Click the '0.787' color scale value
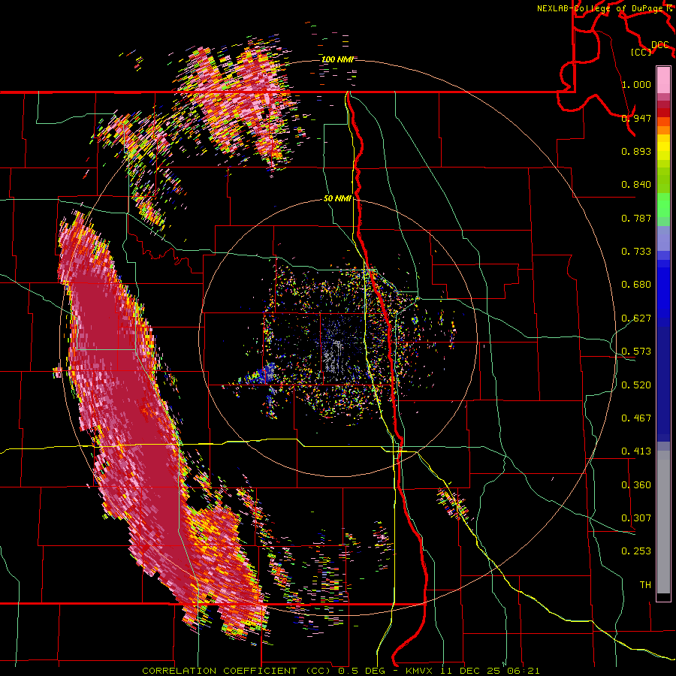 pyautogui.click(x=636, y=218)
